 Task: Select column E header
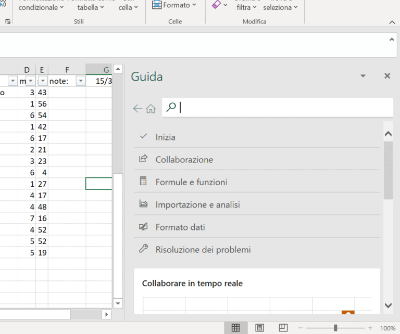click(x=42, y=70)
